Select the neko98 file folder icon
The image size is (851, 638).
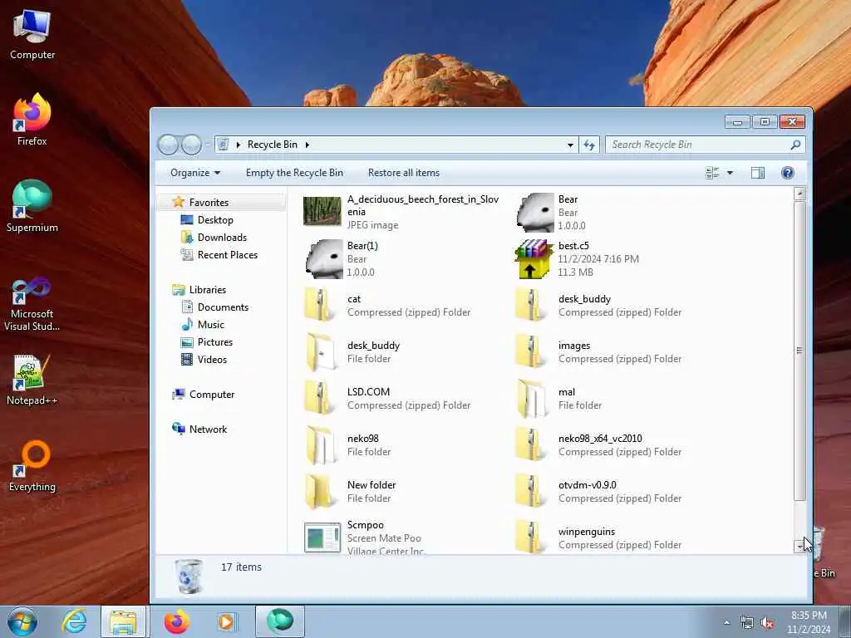[320, 445]
